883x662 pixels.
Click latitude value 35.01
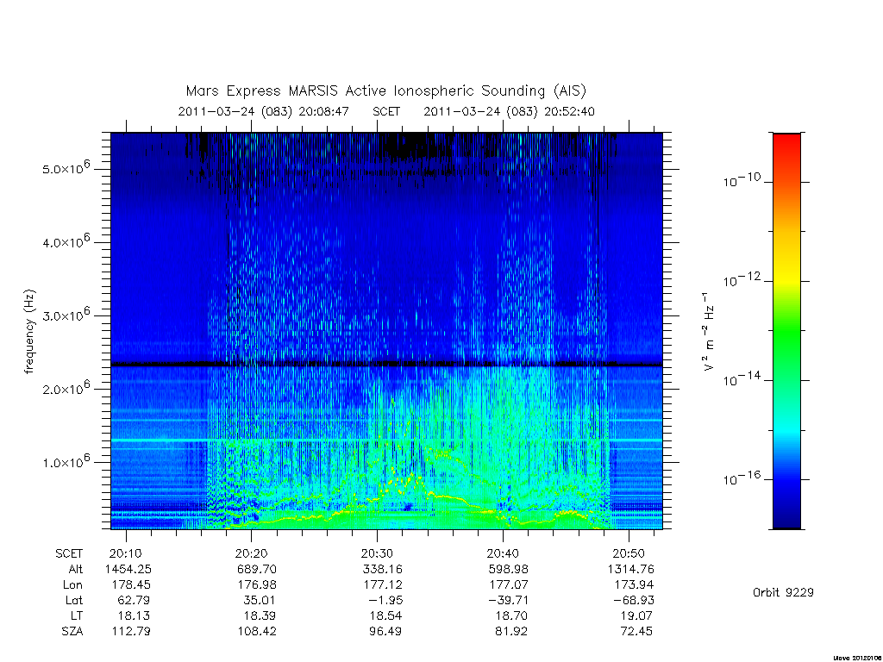pyautogui.click(x=260, y=600)
